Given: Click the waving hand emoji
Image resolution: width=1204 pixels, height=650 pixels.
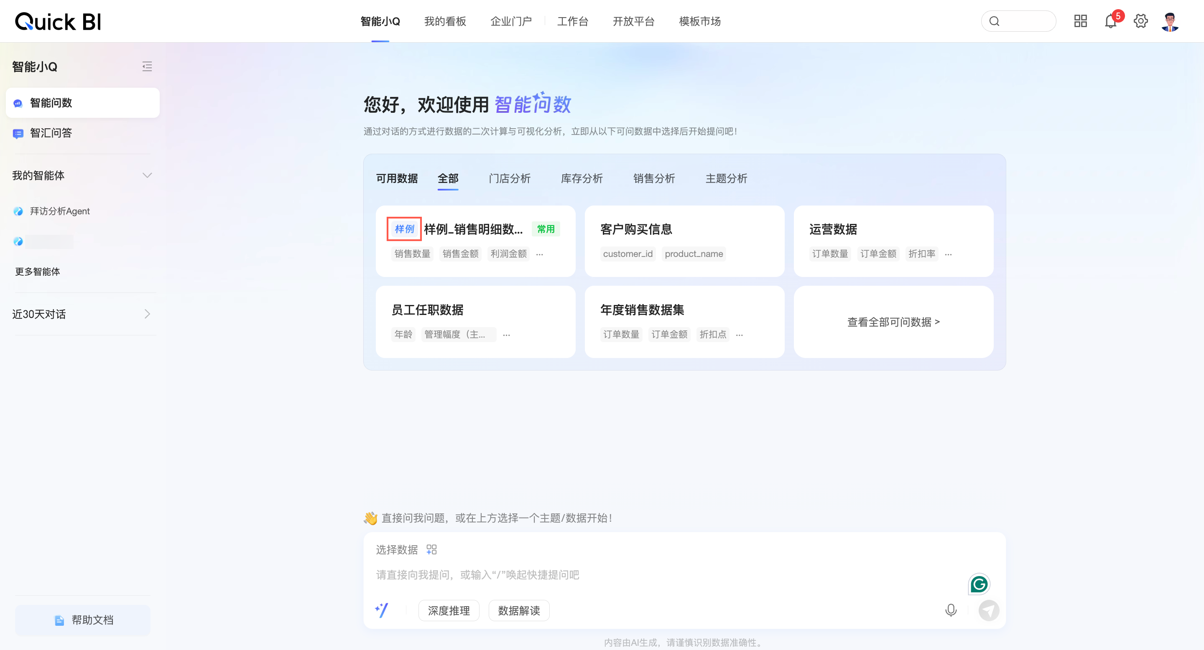Looking at the screenshot, I should coord(371,518).
